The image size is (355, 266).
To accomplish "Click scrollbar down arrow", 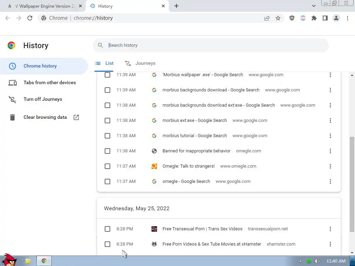I will point(352,252).
